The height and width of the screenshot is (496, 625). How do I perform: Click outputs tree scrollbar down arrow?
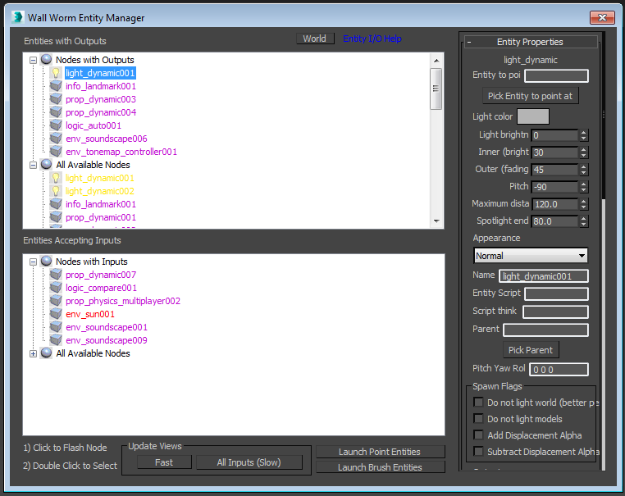pos(436,221)
